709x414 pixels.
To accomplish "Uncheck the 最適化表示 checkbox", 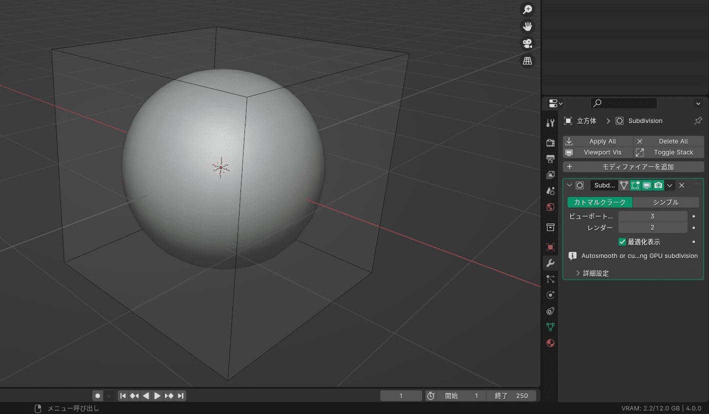I will [622, 242].
